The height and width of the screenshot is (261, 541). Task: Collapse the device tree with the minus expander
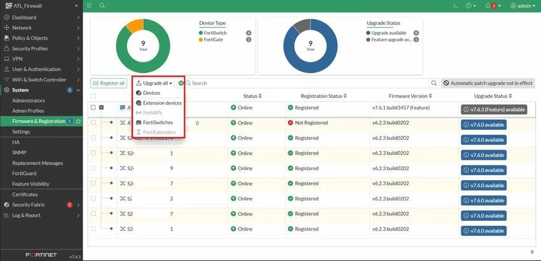101,108
